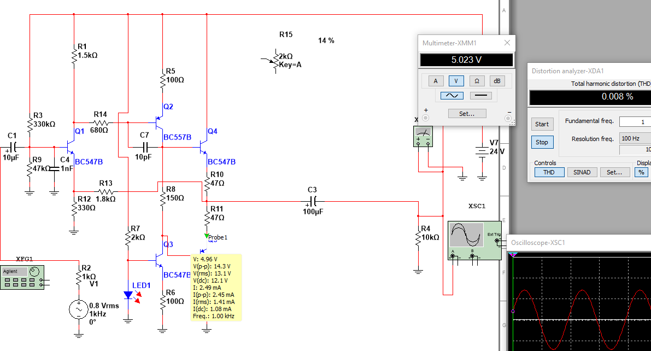Select the V7 24 V battery symbol
This screenshot has width=651, height=351.
coord(482,151)
